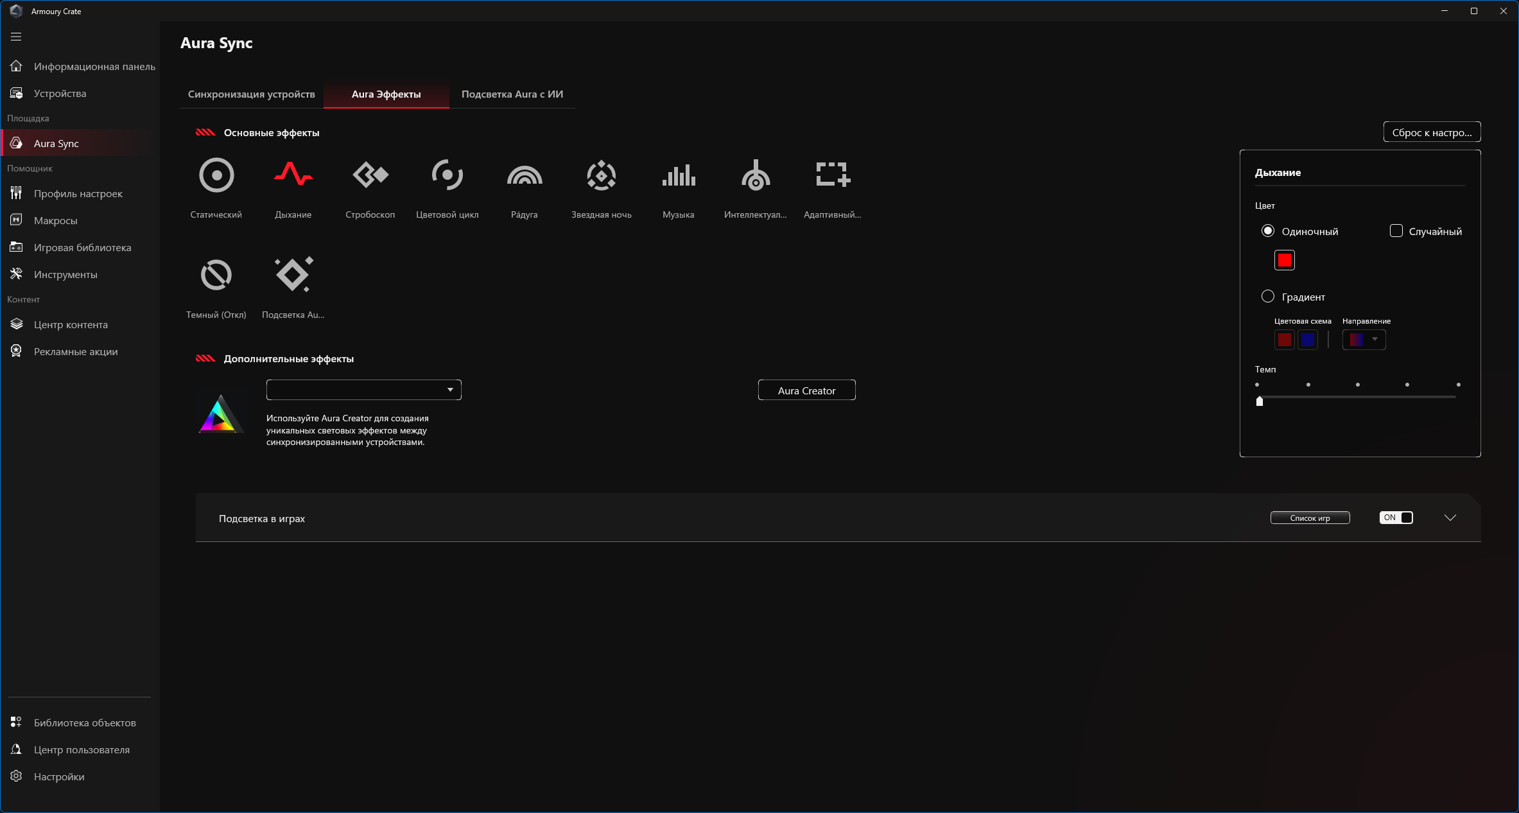Click the dark red gradient scheme swatch

pyautogui.click(x=1284, y=340)
